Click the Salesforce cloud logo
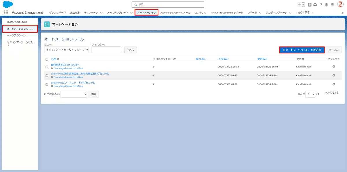Image resolution: width=347 pixels, height=172 pixels. pyautogui.click(x=8, y=5)
